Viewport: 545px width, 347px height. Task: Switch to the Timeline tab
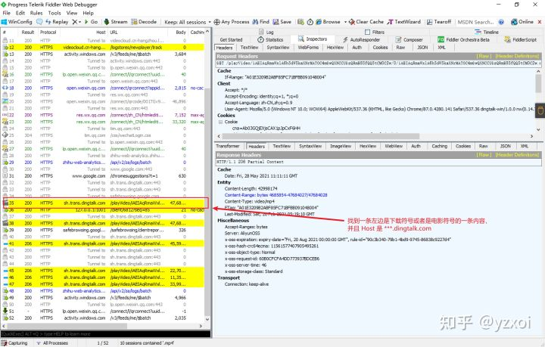487,32
